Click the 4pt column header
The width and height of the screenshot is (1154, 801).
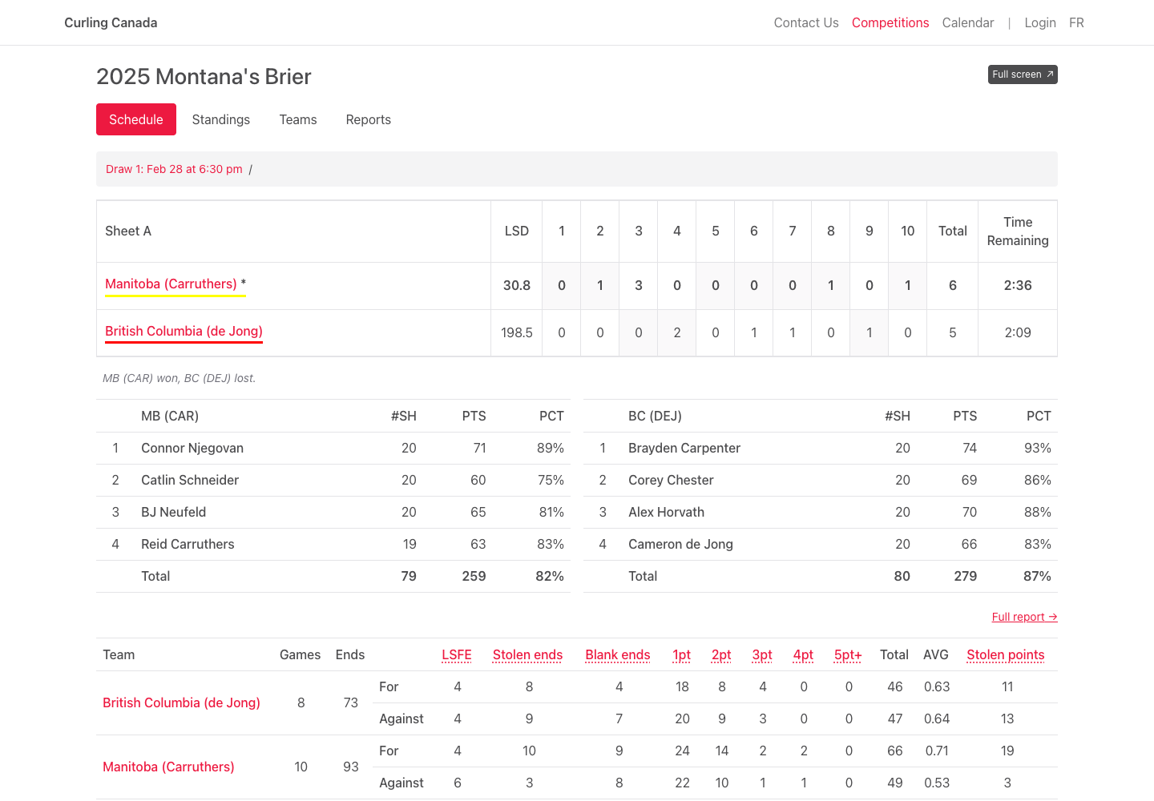(x=803, y=654)
